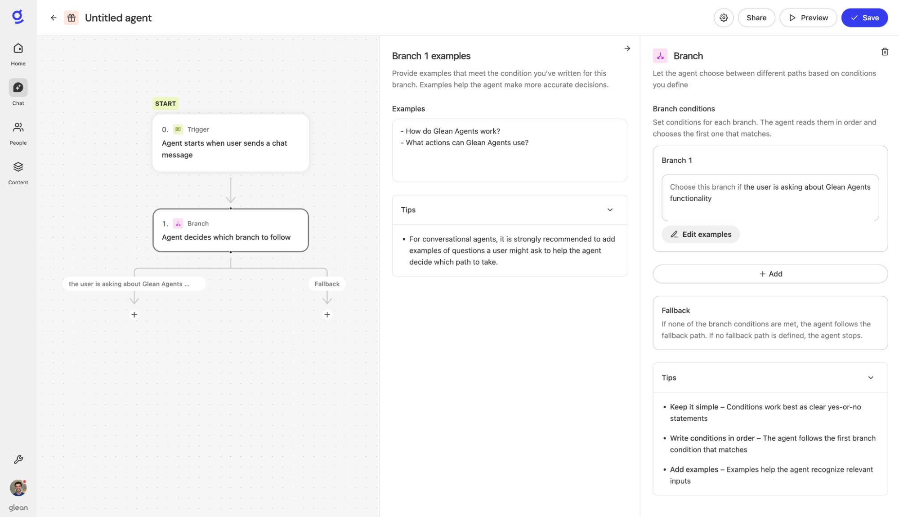
Task: Add a step under the Glean Agents branch
Action: (134, 315)
